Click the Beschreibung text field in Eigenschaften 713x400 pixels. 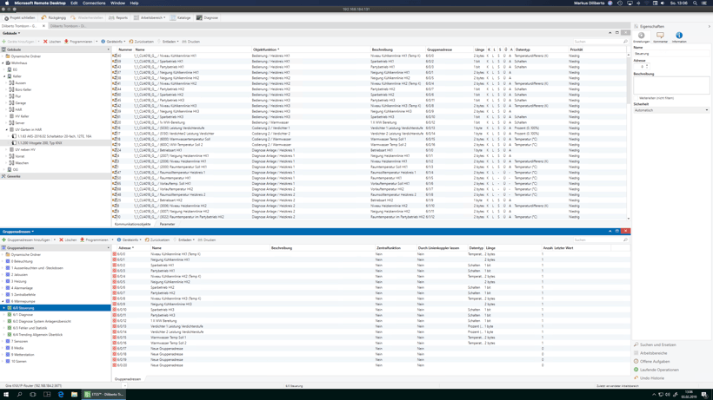pos(670,86)
